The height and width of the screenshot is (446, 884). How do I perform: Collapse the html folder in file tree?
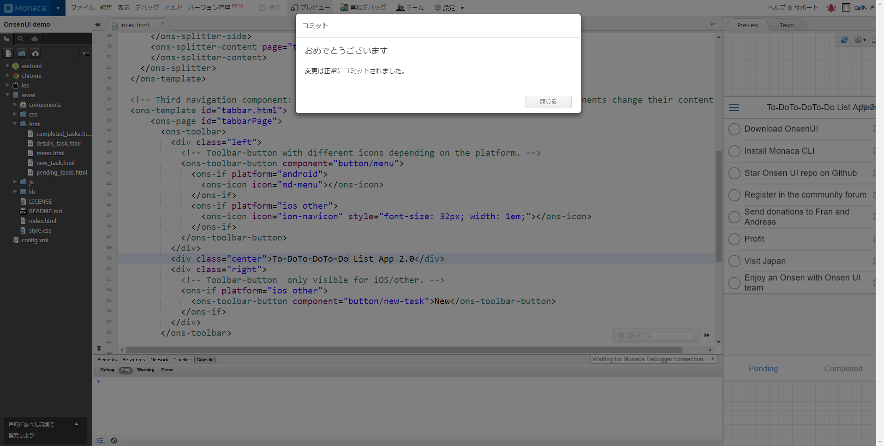point(15,124)
